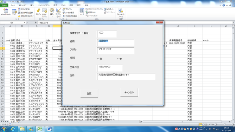This screenshot has height=132, width=235.
Task: Open the Name Box dropdown arrow
Action: (x=25, y=23)
